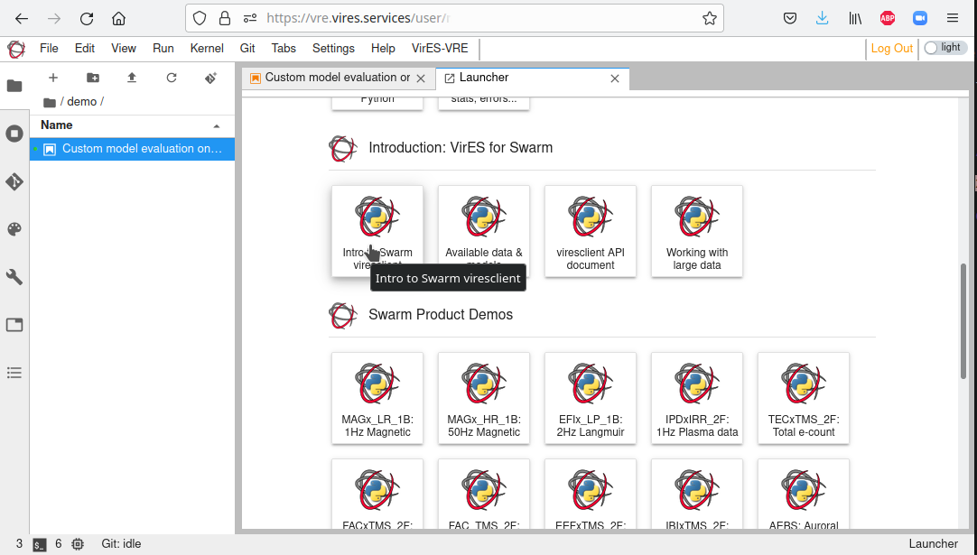Open the Zoom extension icon
Image resolution: width=977 pixels, height=555 pixels.
pos(920,19)
